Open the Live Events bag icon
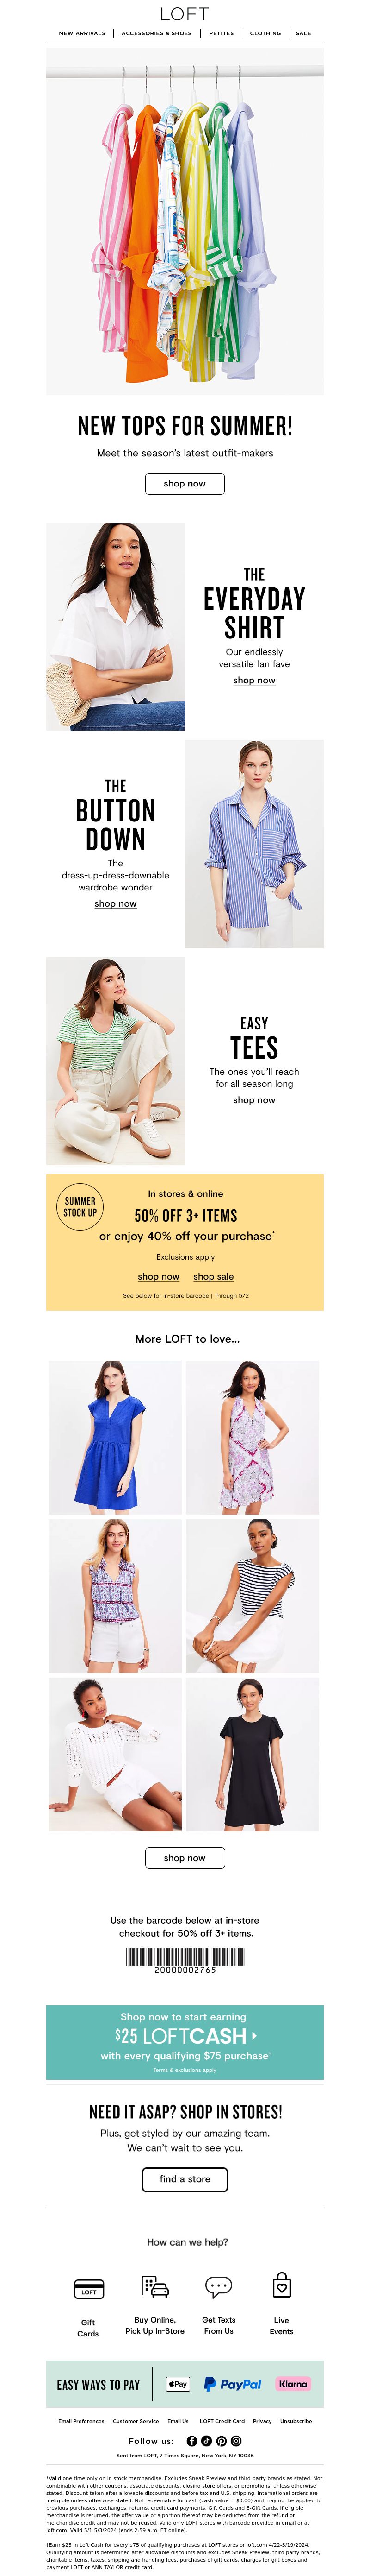 [282, 2285]
